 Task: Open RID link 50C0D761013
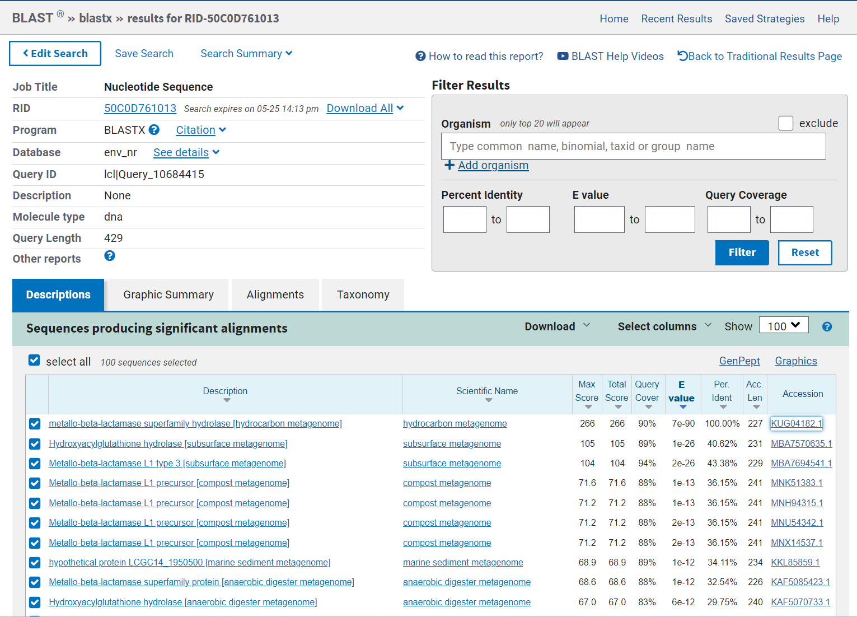140,108
